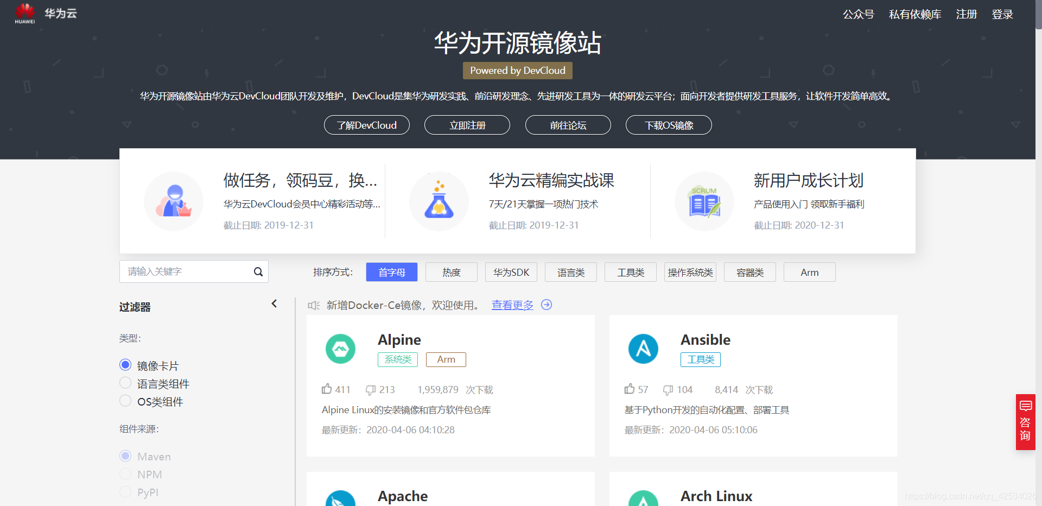Click the thumbs-up icon on Alpine card
Image resolution: width=1042 pixels, height=506 pixels.
pyautogui.click(x=327, y=389)
